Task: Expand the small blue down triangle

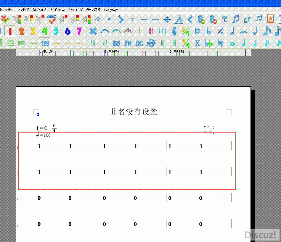Action: pyautogui.click(x=132, y=20)
